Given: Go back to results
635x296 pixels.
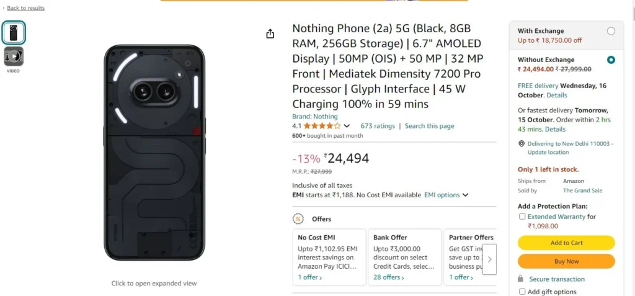Looking at the screenshot, I should [x=26, y=8].
